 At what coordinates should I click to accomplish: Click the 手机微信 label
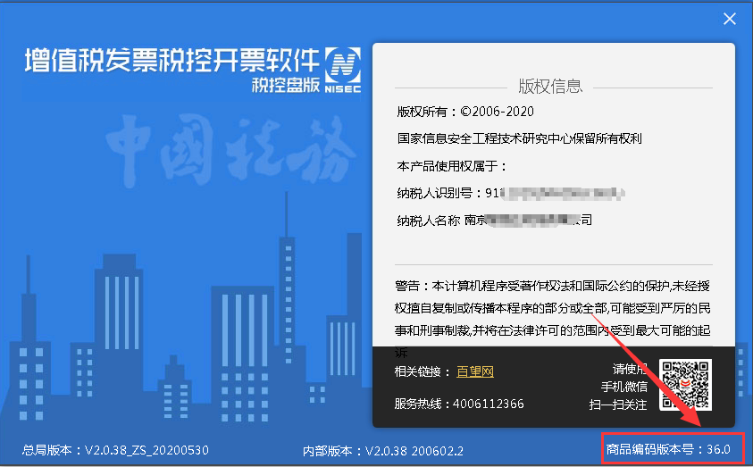tap(623, 387)
